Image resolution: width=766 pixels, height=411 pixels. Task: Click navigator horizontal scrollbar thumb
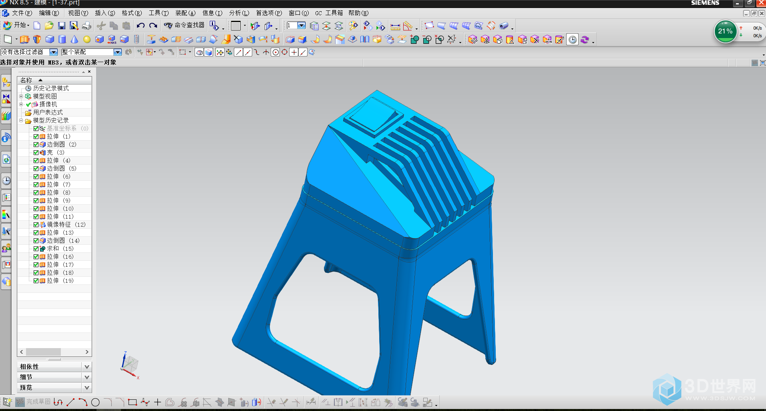pyautogui.click(x=43, y=352)
